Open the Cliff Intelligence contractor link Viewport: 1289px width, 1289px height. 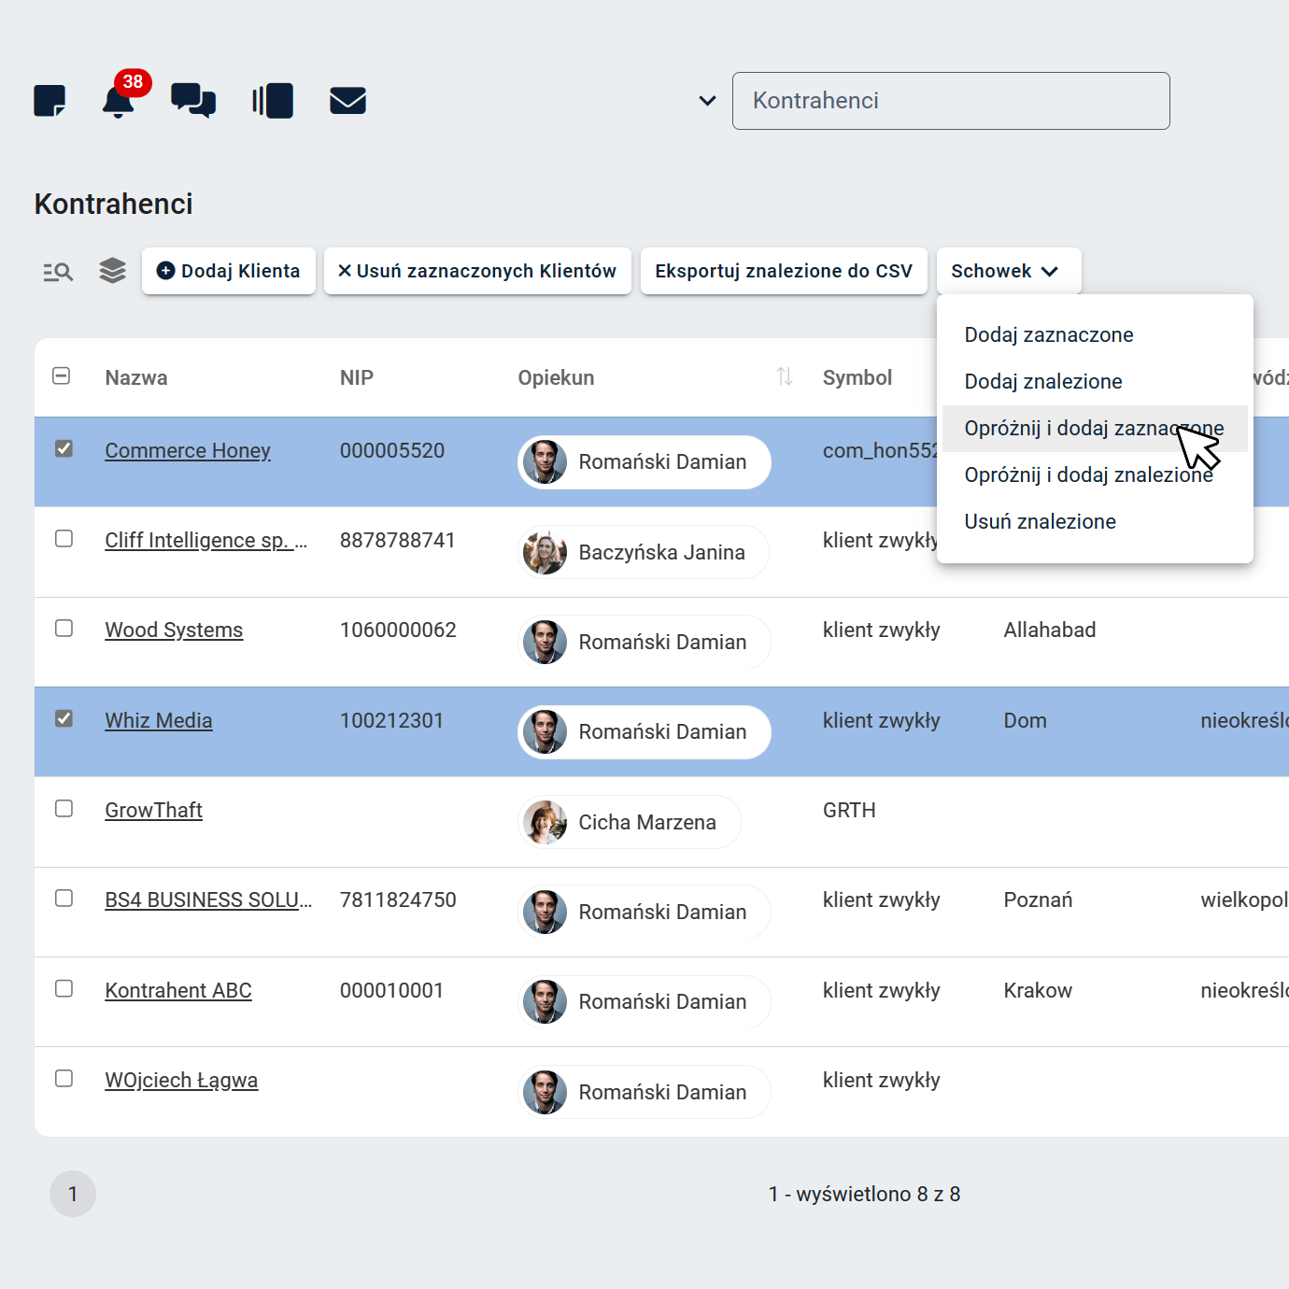[x=205, y=541]
